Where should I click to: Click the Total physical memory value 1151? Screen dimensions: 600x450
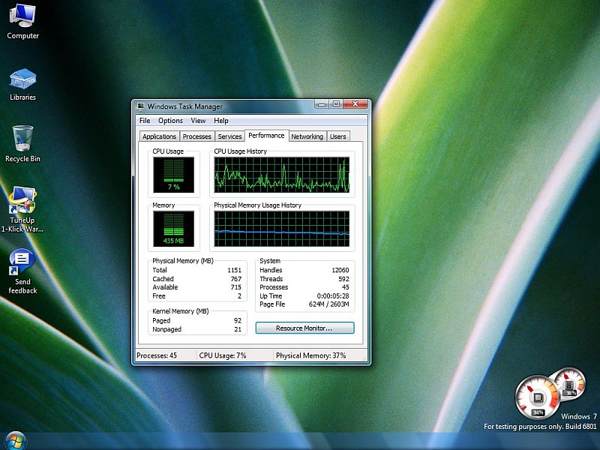click(234, 270)
